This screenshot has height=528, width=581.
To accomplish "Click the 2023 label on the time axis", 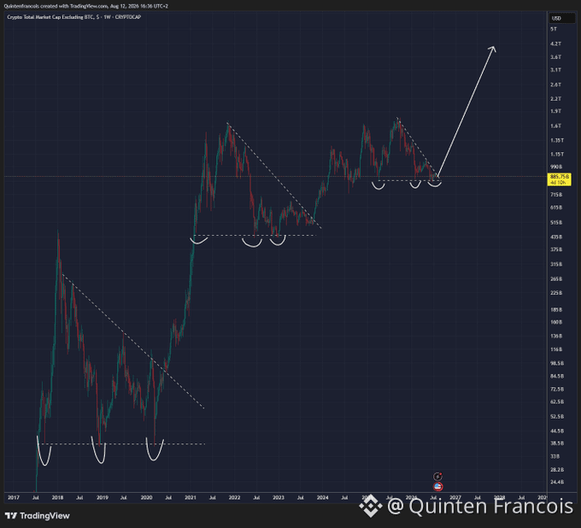I will pos(279,497).
